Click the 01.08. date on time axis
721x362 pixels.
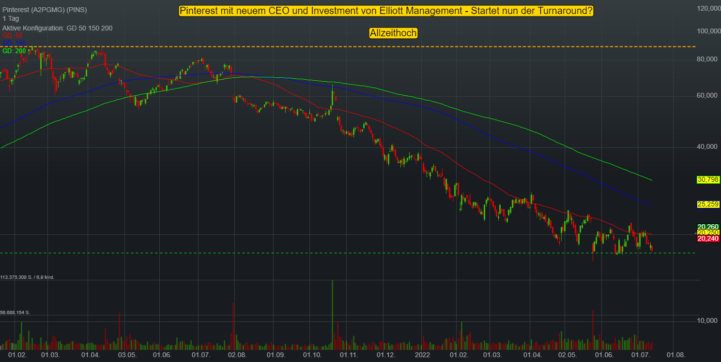[x=675, y=355]
